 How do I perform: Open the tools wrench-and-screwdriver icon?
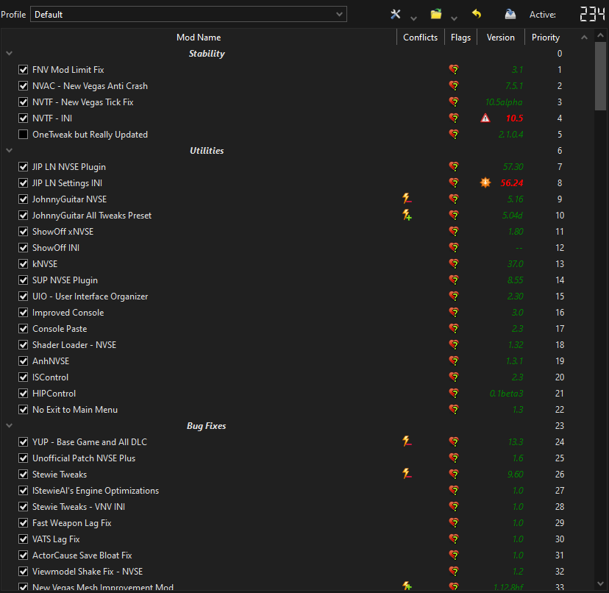396,15
